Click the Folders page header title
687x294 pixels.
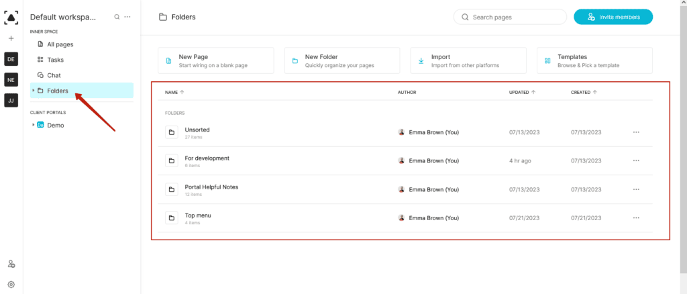coord(183,17)
